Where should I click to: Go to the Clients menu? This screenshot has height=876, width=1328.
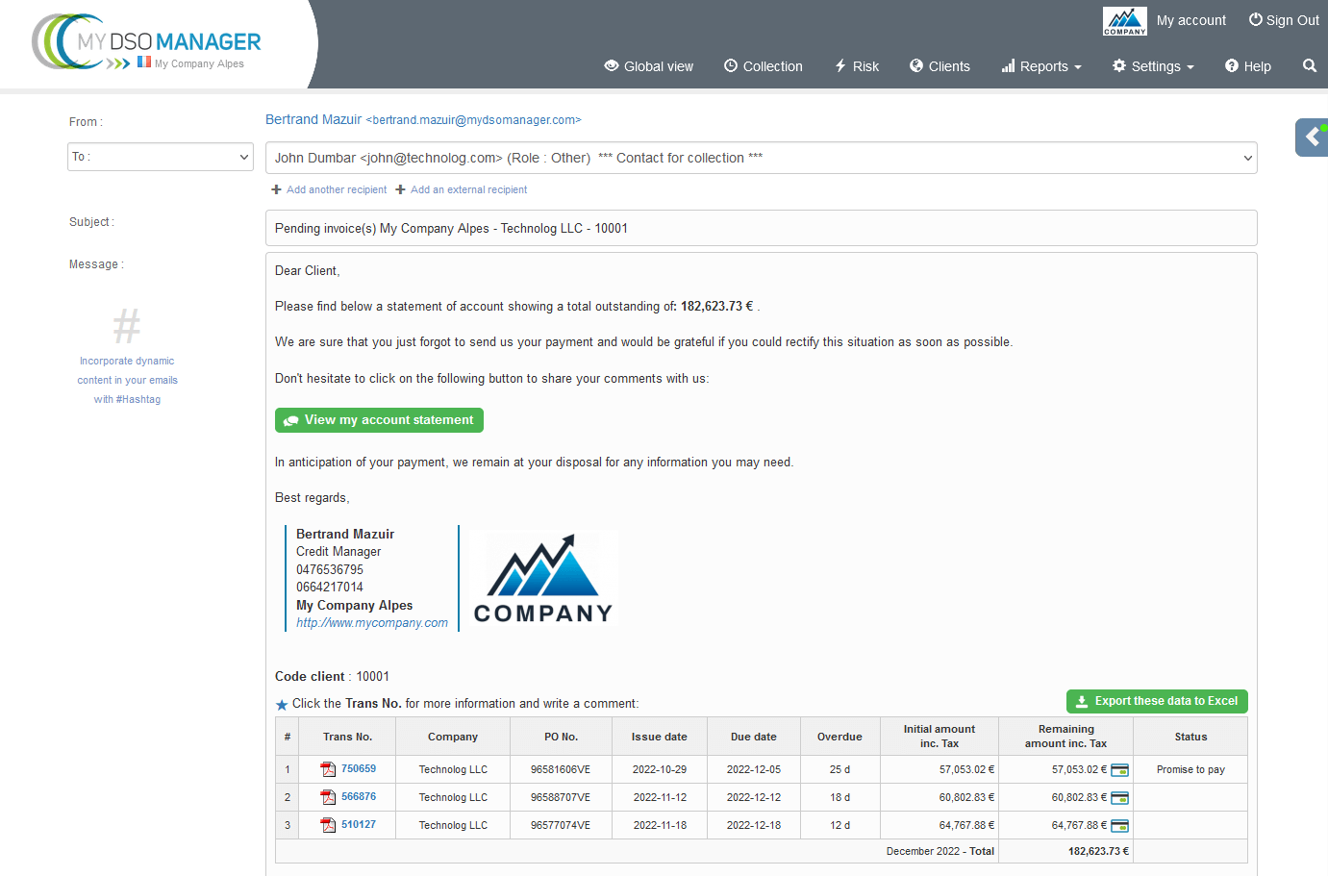[x=940, y=66]
